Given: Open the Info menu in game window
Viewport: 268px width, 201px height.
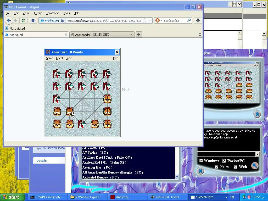Looking at the screenshot, I should 115,58.
